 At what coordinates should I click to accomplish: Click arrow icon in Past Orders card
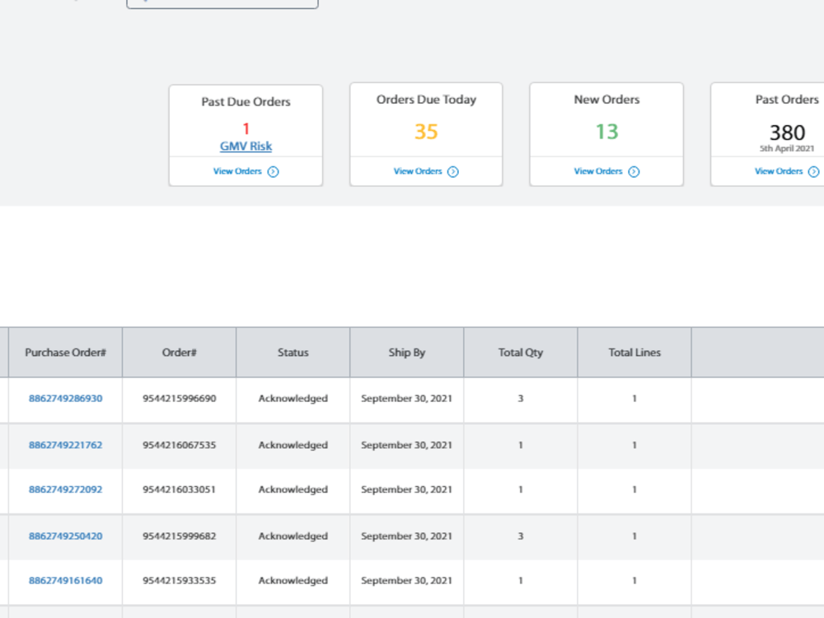point(813,172)
